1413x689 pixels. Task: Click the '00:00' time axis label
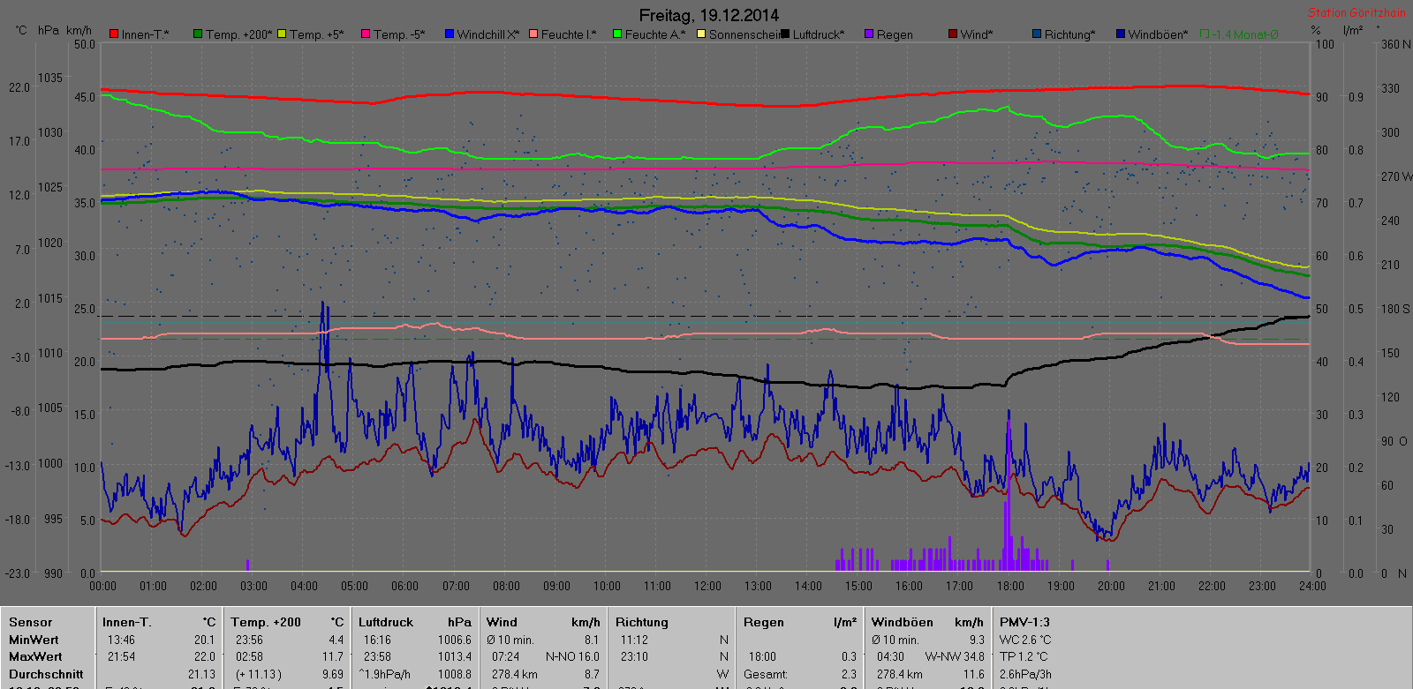(102, 586)
